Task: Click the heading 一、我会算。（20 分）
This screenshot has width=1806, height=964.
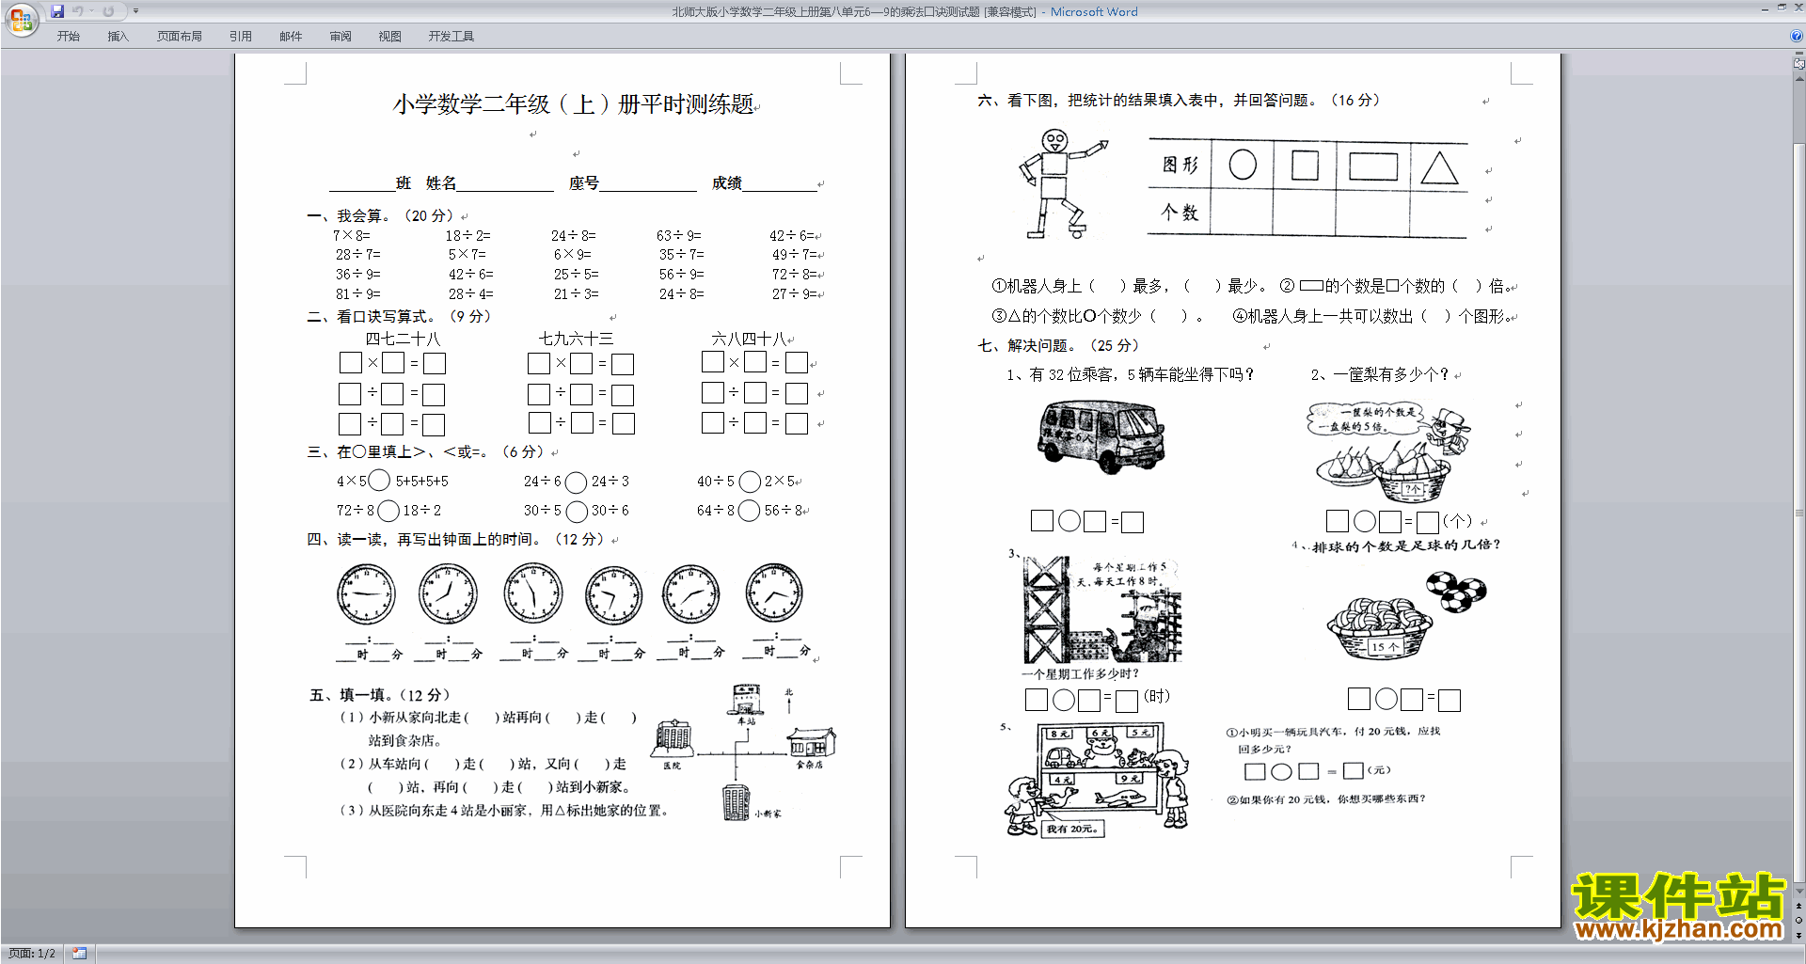Action: [381, 215]
